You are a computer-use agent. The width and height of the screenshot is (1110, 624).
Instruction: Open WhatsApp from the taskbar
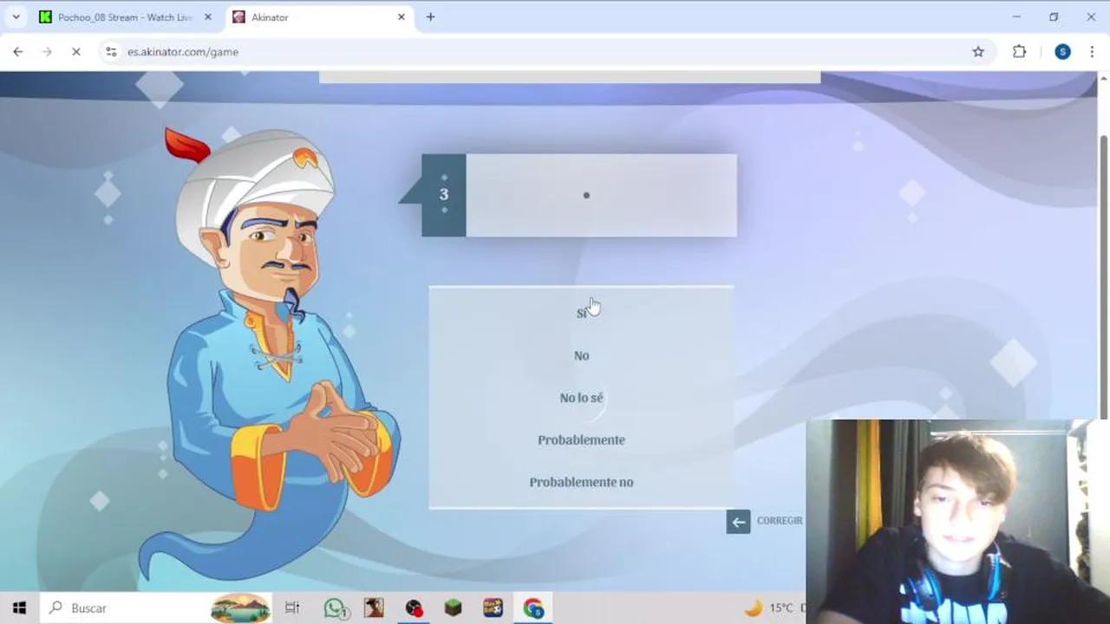pyautogui.click(x=336, y=608)
